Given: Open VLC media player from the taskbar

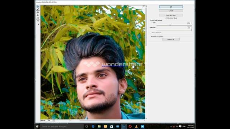Looking at the screenshot, I should pyautogui.click(x=136, y=126).
